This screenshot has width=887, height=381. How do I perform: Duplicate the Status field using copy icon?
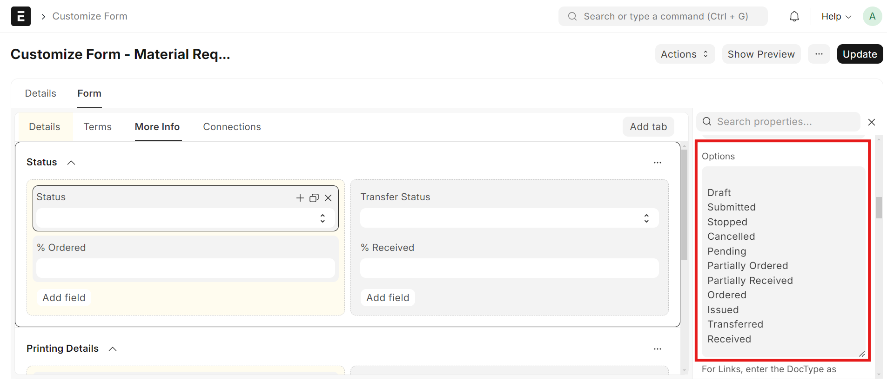point(314,198)
